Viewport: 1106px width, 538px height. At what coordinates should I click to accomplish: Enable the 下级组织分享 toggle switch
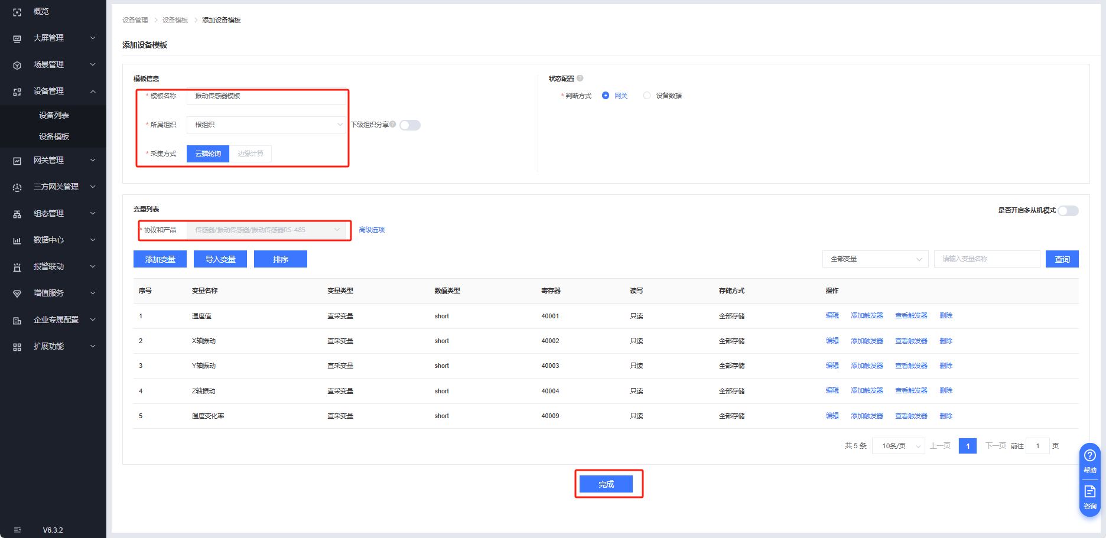click(x=410, y=125)
